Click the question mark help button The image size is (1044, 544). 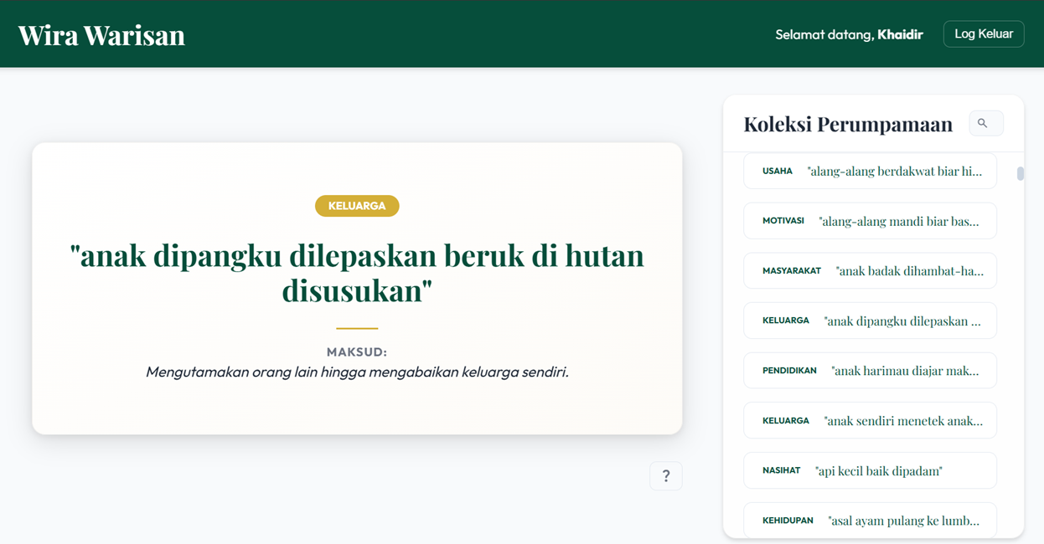666,476
